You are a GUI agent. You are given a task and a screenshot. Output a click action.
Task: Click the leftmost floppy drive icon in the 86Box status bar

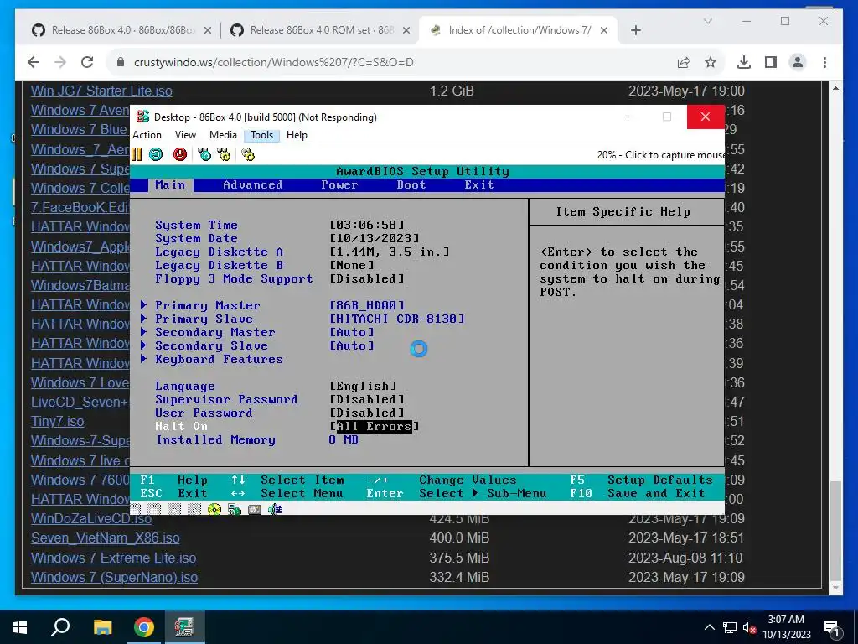click(x=135, y=509)
